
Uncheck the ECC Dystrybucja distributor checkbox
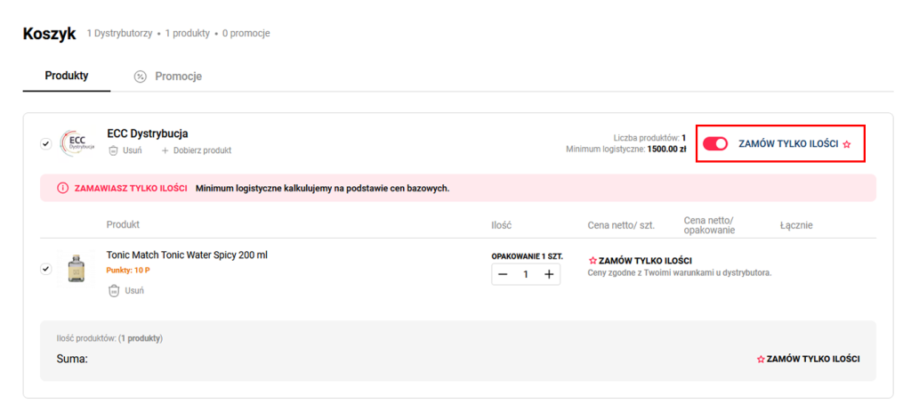click(x=46, y=143)
